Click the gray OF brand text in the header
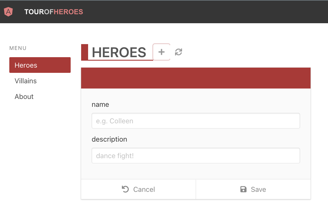 [x=49, y=12]
